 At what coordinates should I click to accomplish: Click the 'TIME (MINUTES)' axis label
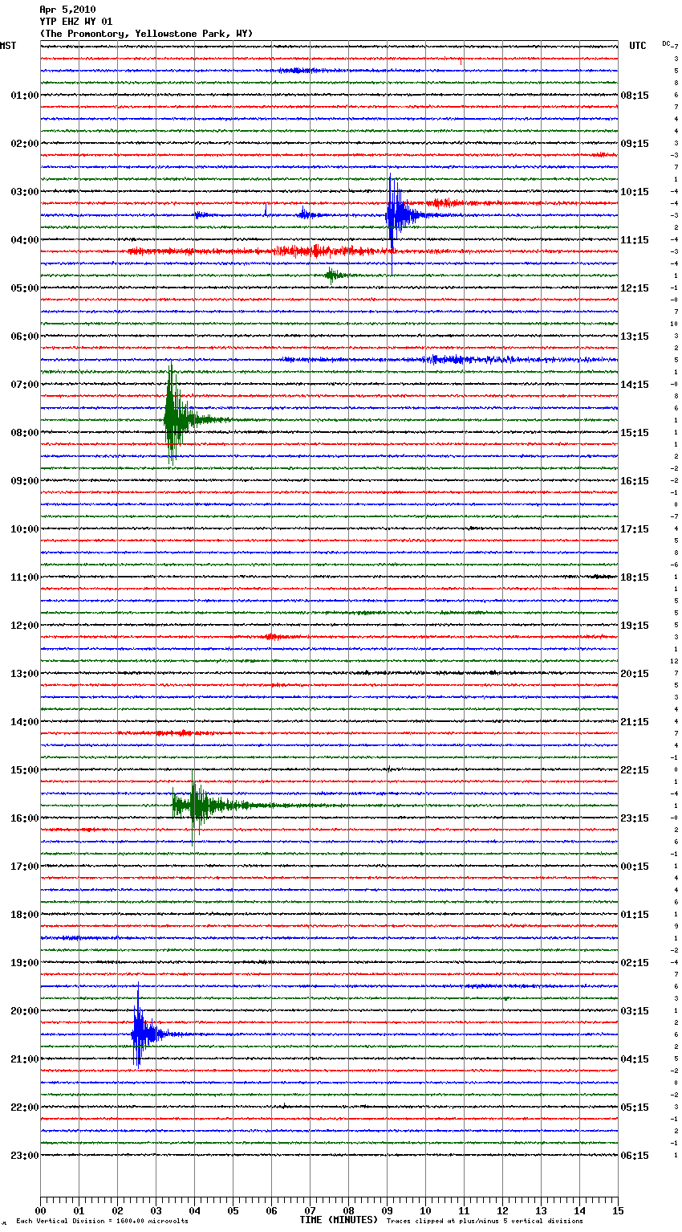click(x=339, y=1220)
